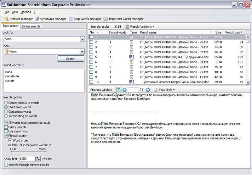
Task: Select the Conterminous to words option
Action: 6,102
